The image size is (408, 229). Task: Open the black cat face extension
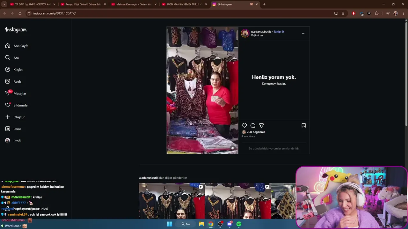click(x=369, y=13)
